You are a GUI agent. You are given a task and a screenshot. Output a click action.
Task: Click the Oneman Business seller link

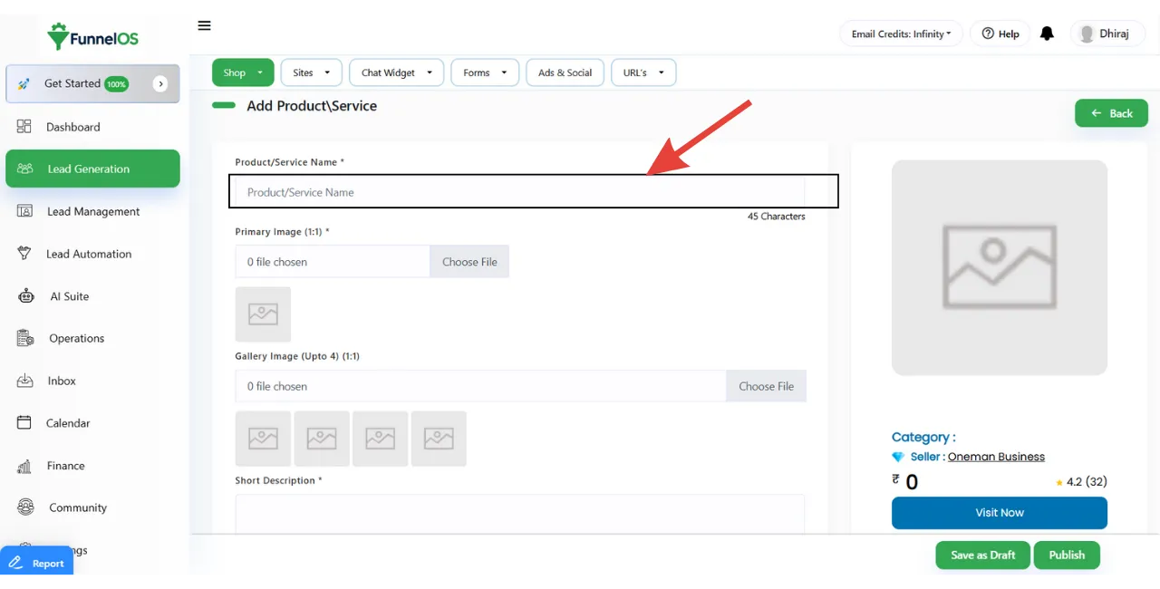coord(996,457)
